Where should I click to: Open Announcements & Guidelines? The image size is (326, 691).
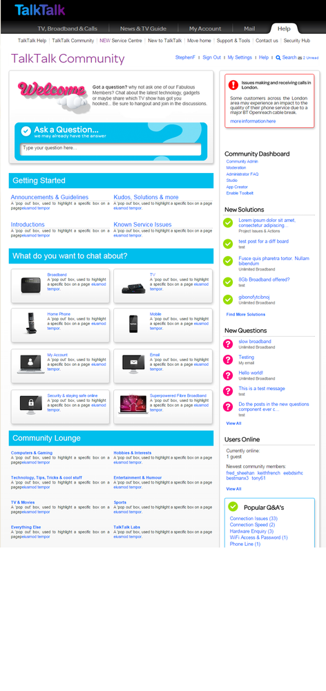pyautogui.click(x=50, y=197)
